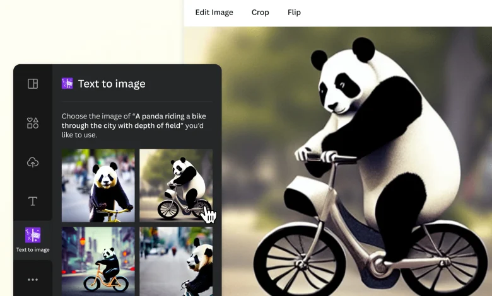Select the Text tool icon
Screen dimensions: 492x296
click(33, 201)
